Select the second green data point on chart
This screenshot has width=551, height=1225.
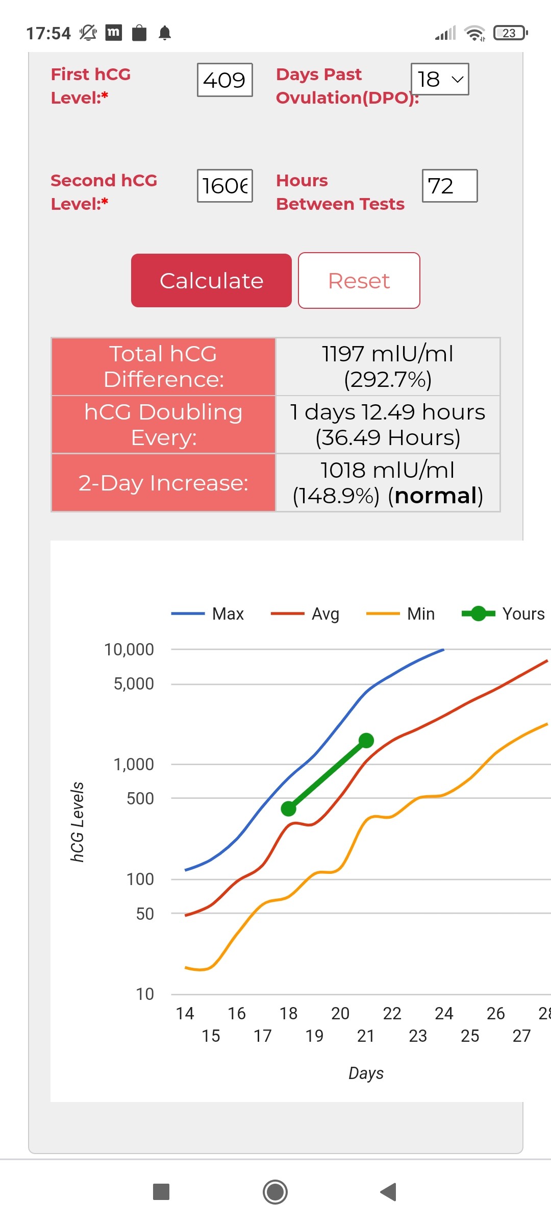point(366,740)
